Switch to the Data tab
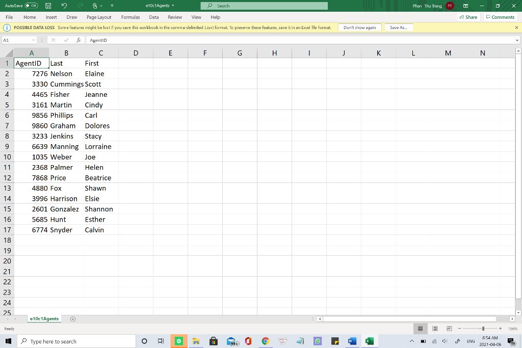 pos(154,17)
